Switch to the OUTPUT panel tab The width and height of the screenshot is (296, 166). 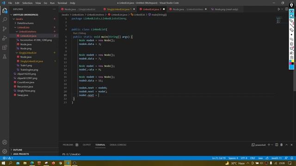[x=86, y=145]
